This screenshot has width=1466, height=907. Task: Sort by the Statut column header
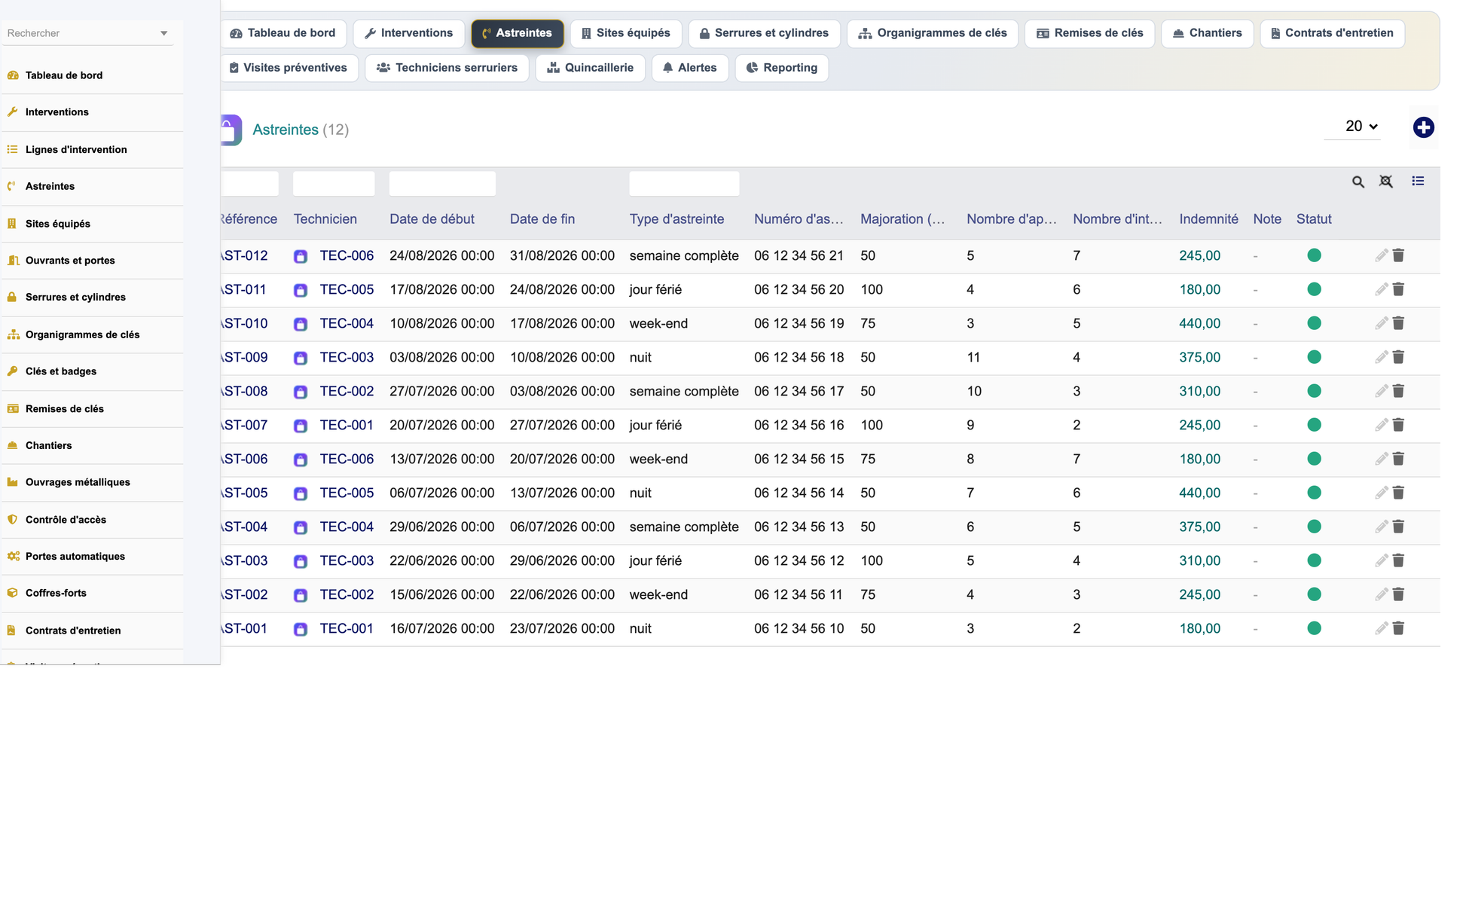(1313, 219)
